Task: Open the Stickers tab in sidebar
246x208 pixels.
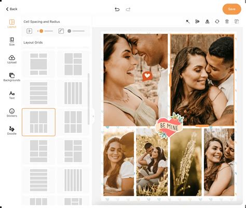Action: coord(12,113)
